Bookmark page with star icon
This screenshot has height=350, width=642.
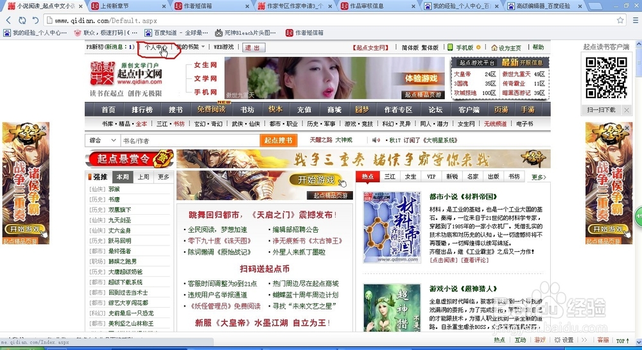(x=620, y=20)
